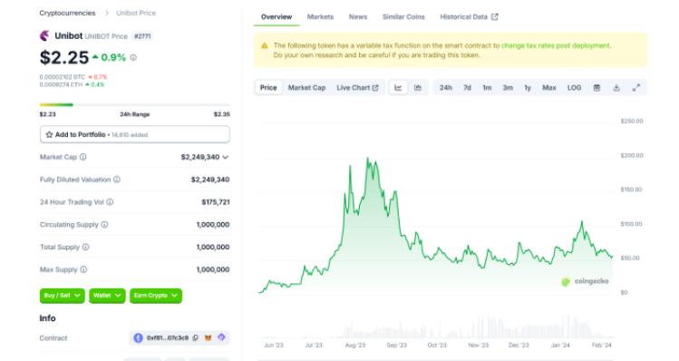679x361 pixels.
Task: Click the price chart peak near Aug '23
Action: point(368,159)
